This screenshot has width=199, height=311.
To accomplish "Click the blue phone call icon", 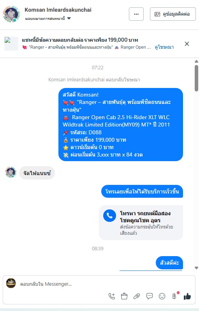I will click(x=109, y=216).
